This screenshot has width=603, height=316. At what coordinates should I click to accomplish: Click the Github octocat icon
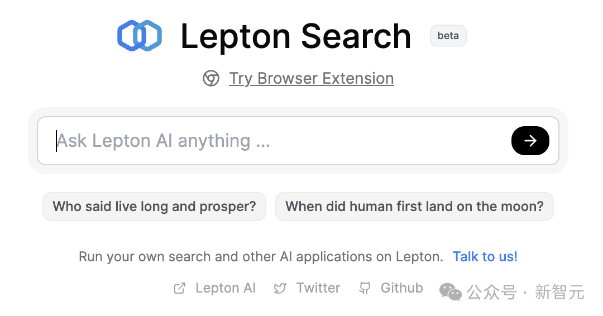[365, 288]
